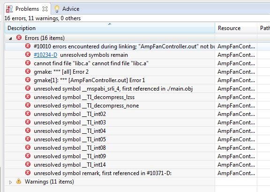Select the gmake: *** [all] Error 2 row
270x192 pixels.
[137, 72]
